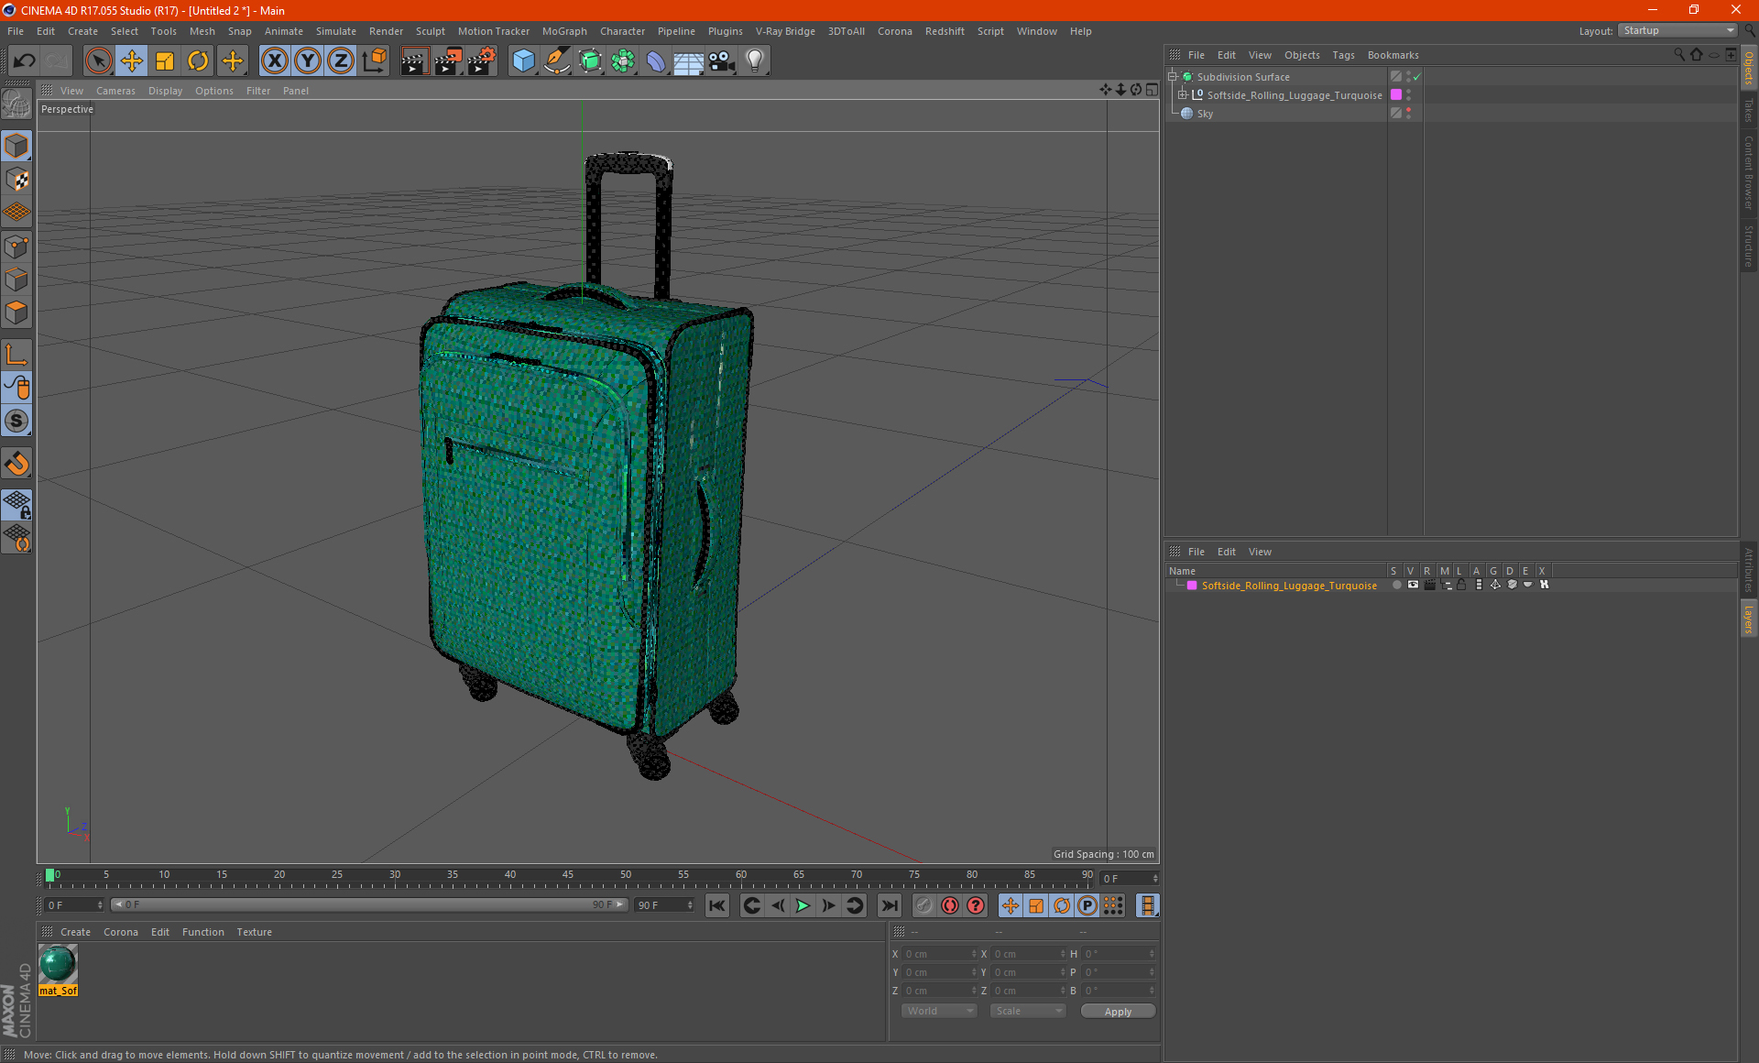Click the 90 F end frame field
Screen dimensions: 1759x1063
tap(664, 905)
